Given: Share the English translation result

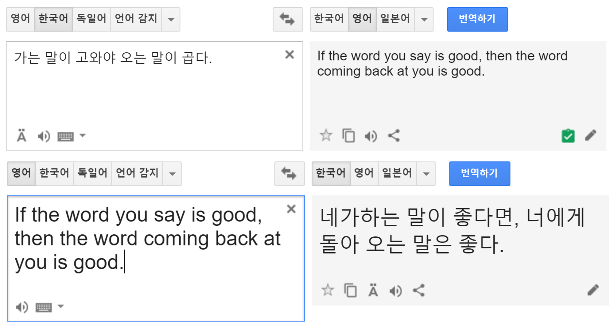Looking at the screenshot, I should 394,135.
